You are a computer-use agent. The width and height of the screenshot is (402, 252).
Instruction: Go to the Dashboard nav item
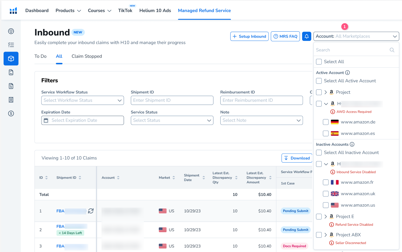pos(37,11)
